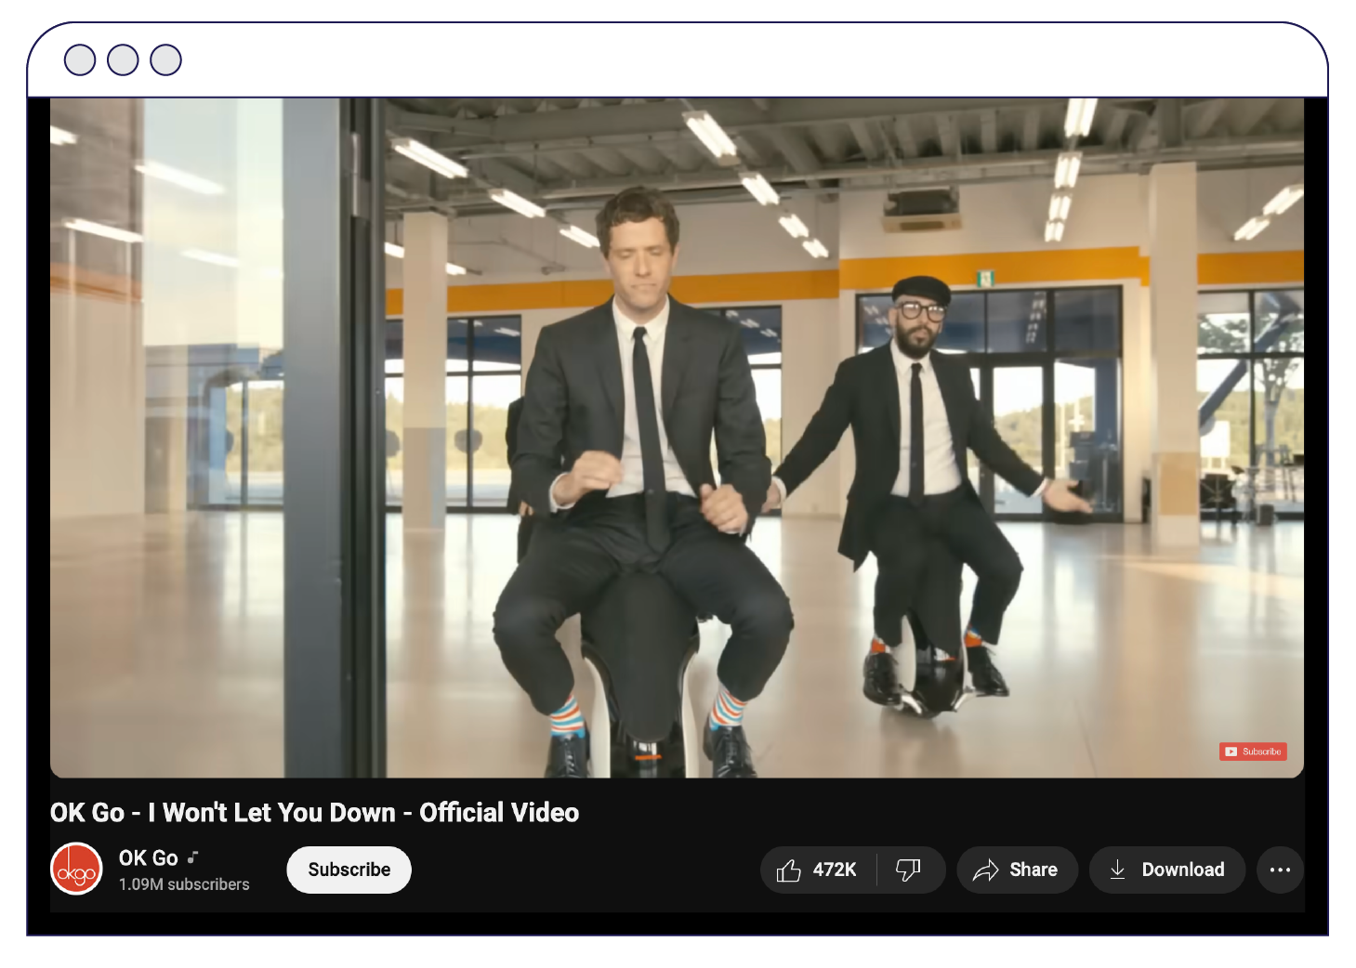Download the video using the download arrow icon
Screen dimensions: 1356x968
(x=1118, y=870)
